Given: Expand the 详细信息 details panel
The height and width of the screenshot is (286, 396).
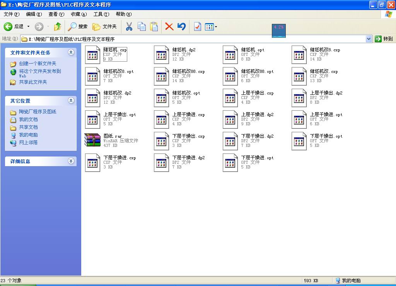Looking at the screenshot, I should pos(71,161).
